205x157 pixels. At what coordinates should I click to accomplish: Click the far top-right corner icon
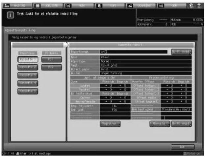point(199,6)
